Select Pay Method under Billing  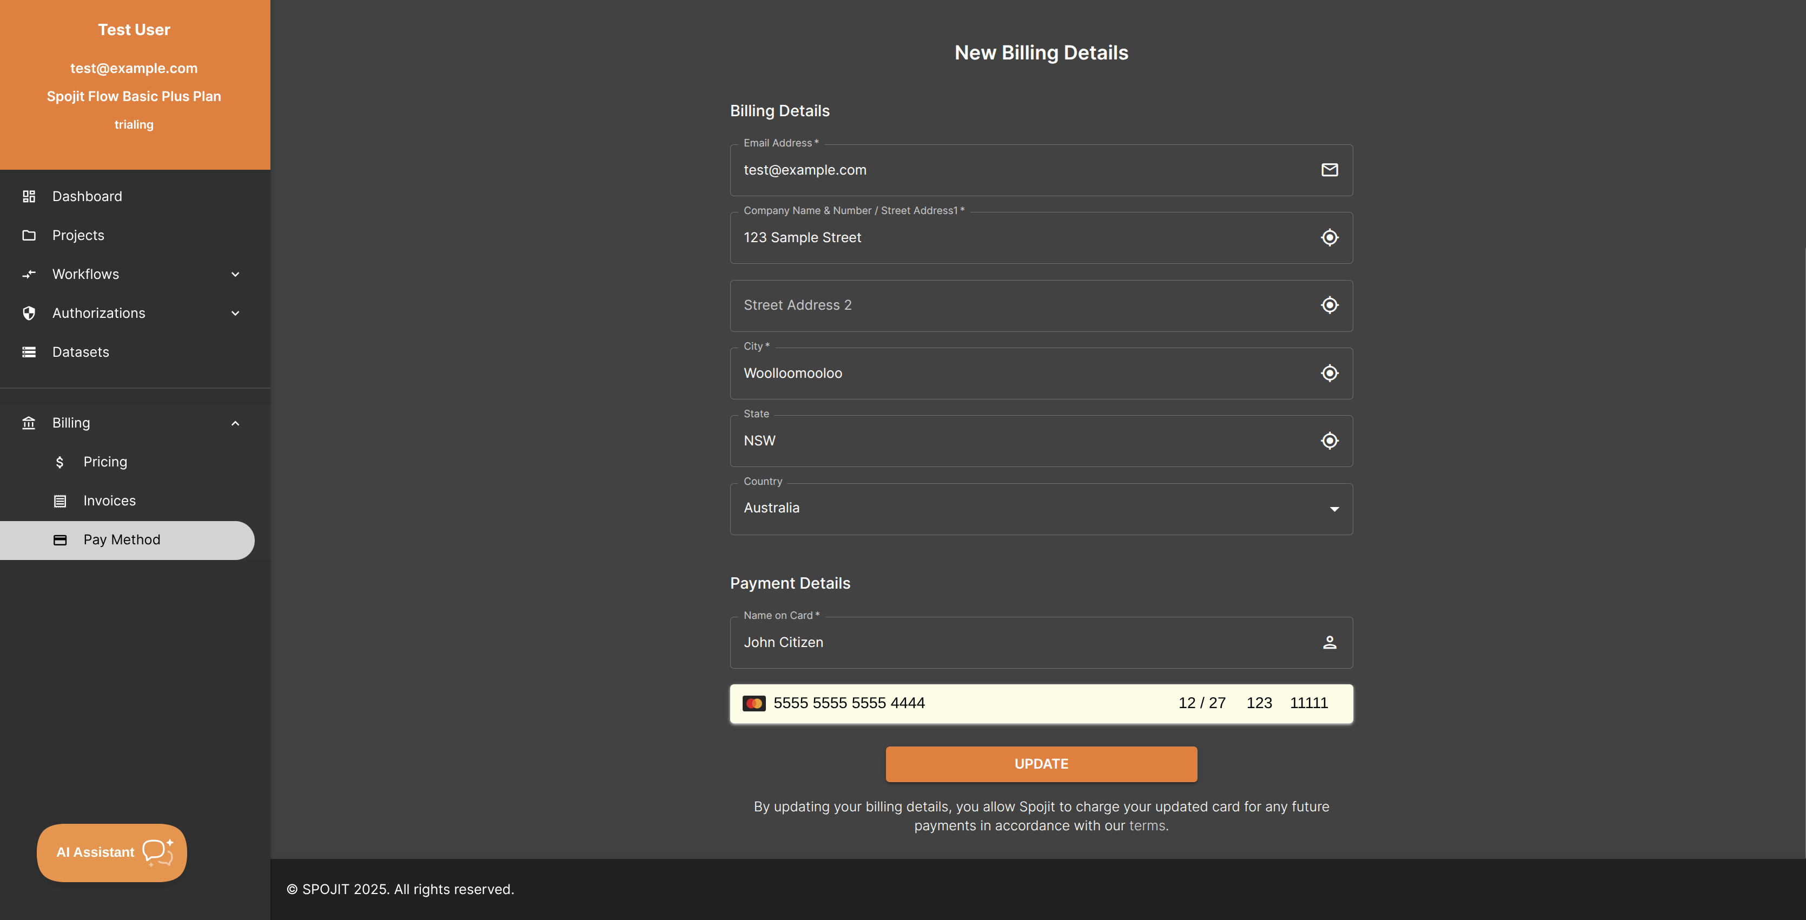(127, 540)
